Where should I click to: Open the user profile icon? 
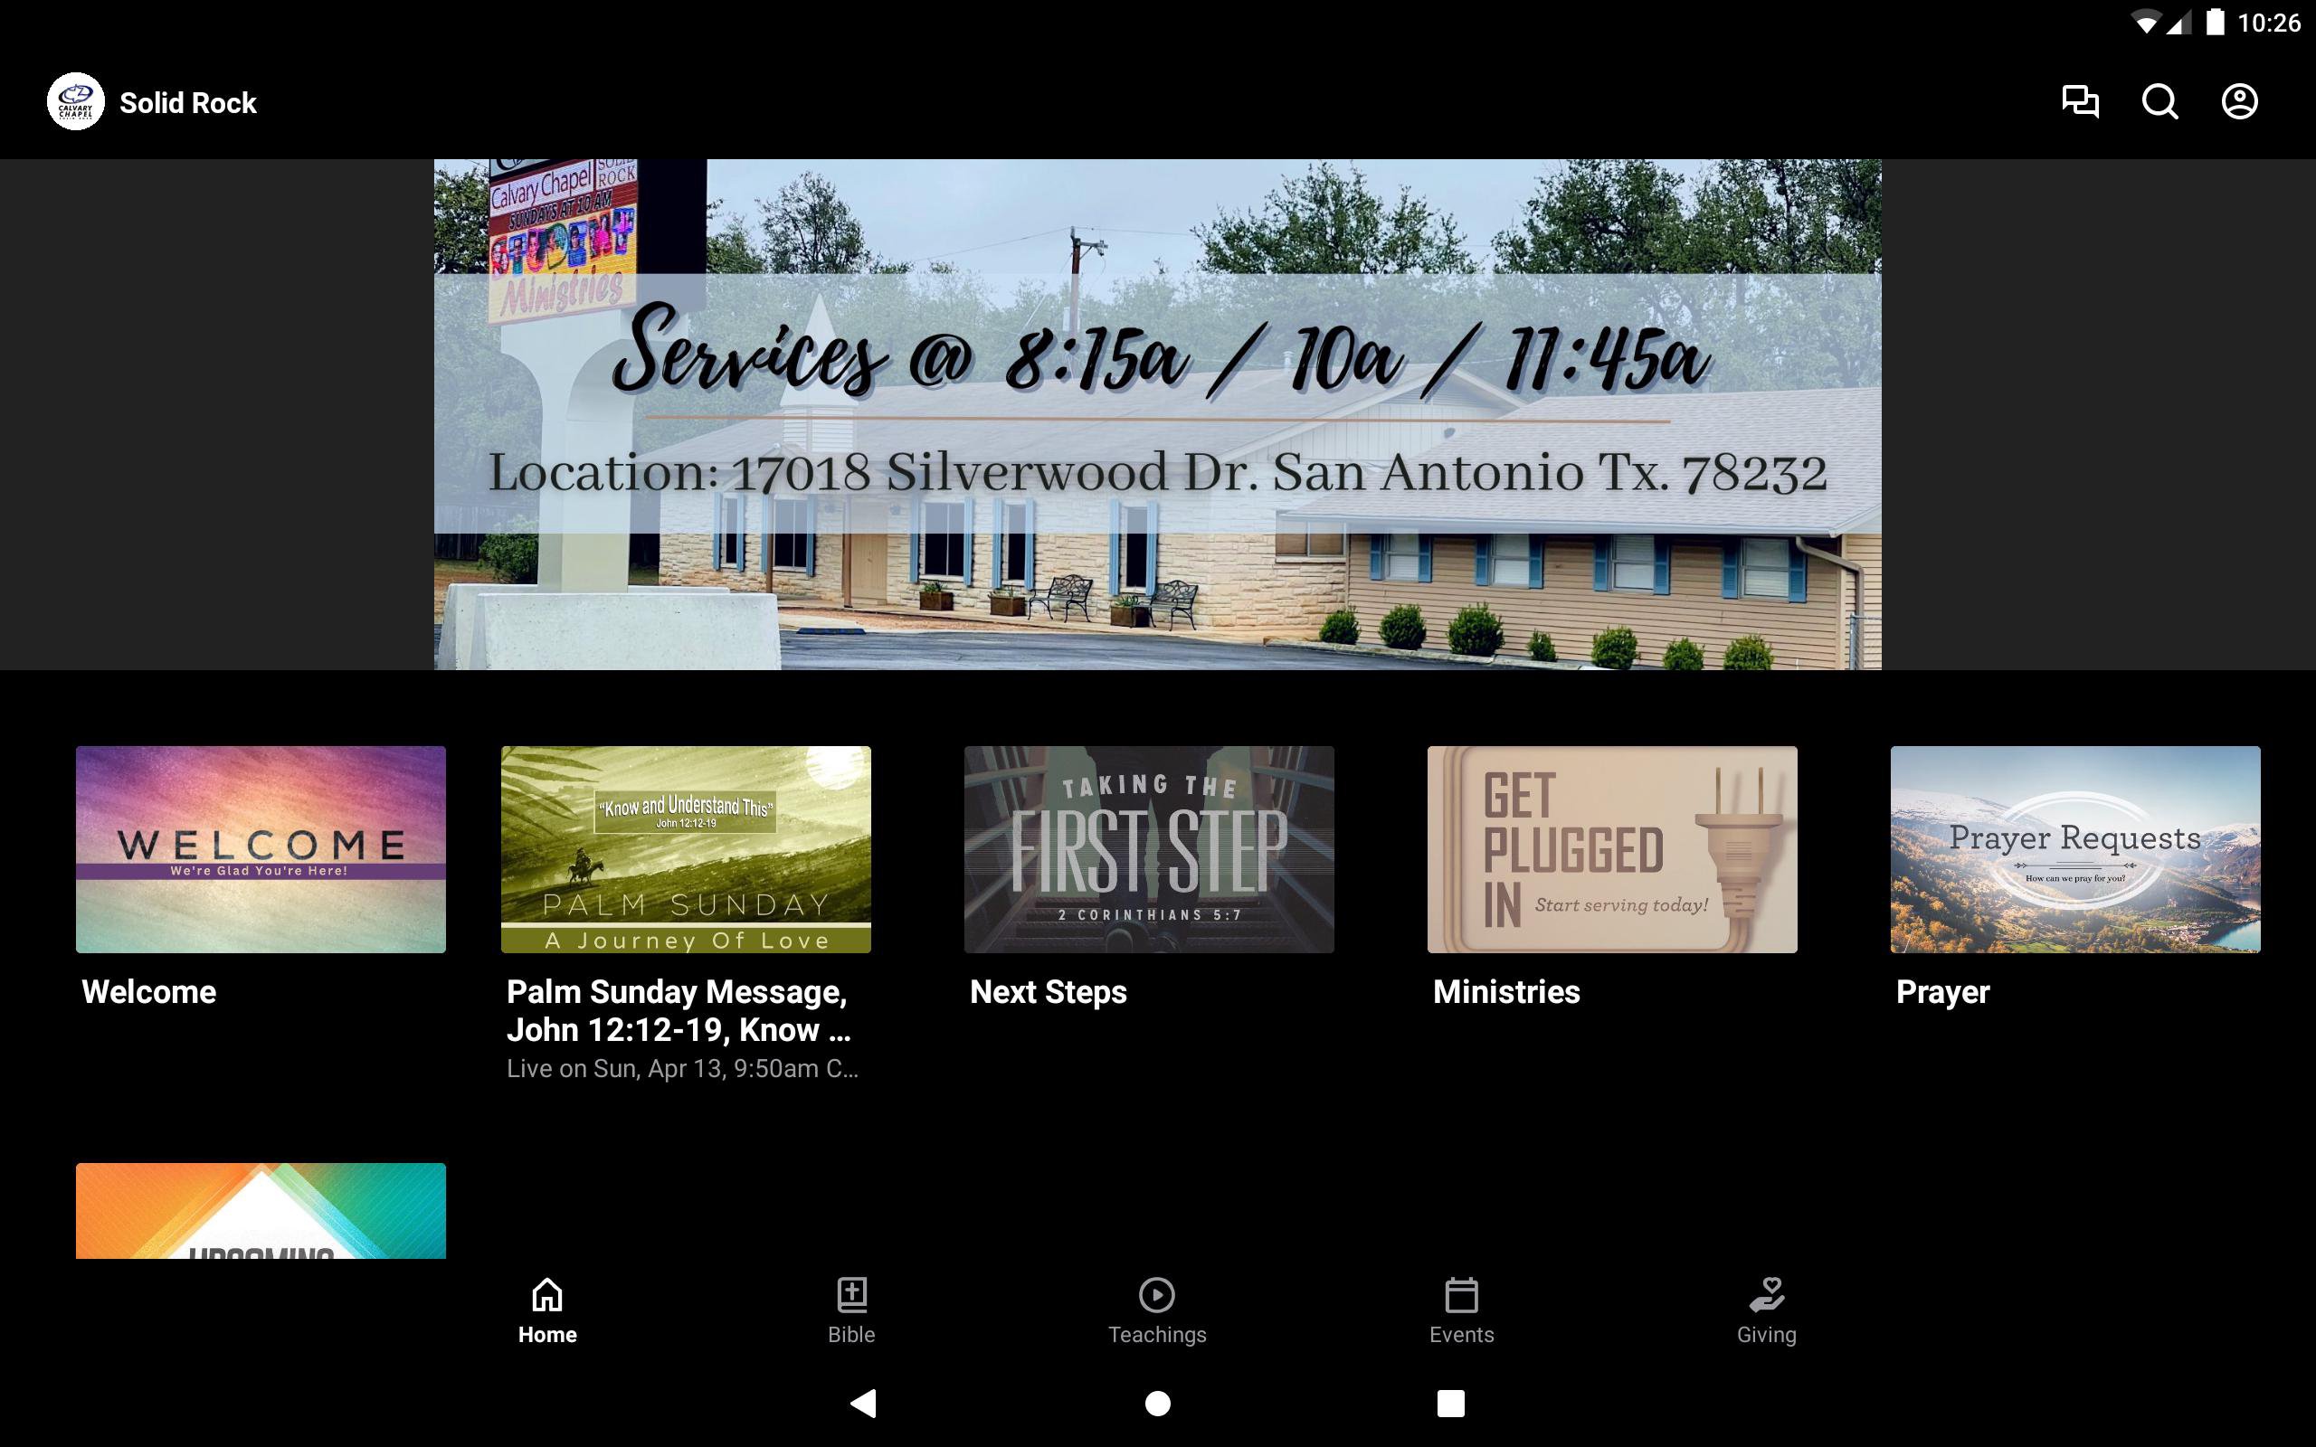[2238, 101]
